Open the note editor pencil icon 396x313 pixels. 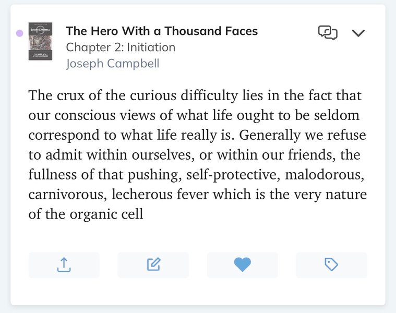tap(153, 265)
